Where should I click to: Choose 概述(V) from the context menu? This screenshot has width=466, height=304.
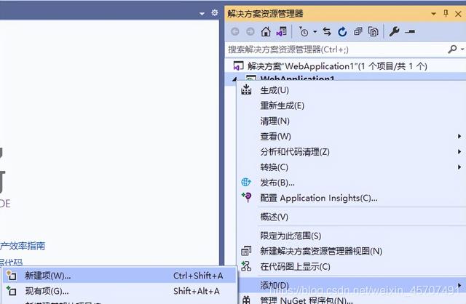click(351, 217)
